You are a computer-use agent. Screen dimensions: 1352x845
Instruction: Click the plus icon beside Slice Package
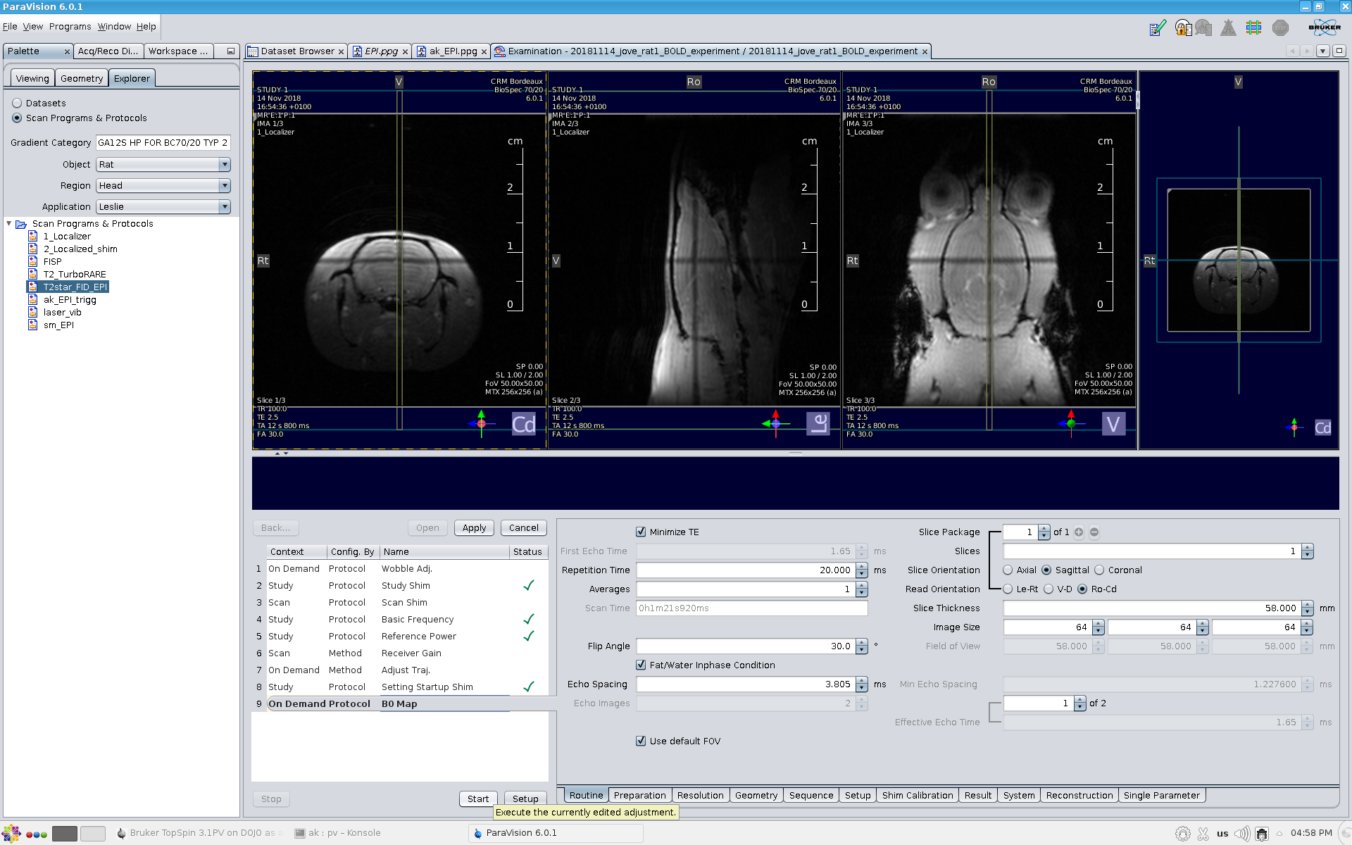point(1079,532)
